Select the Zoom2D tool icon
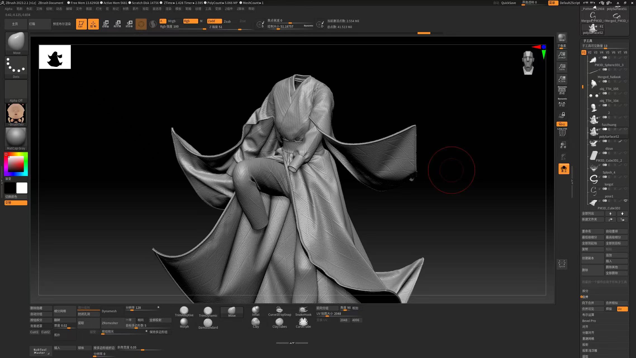636x358 pixels. (x=562, y=55)
